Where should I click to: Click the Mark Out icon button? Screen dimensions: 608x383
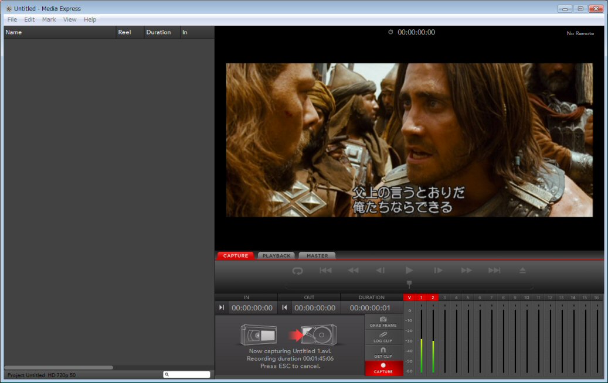[284, 307]
